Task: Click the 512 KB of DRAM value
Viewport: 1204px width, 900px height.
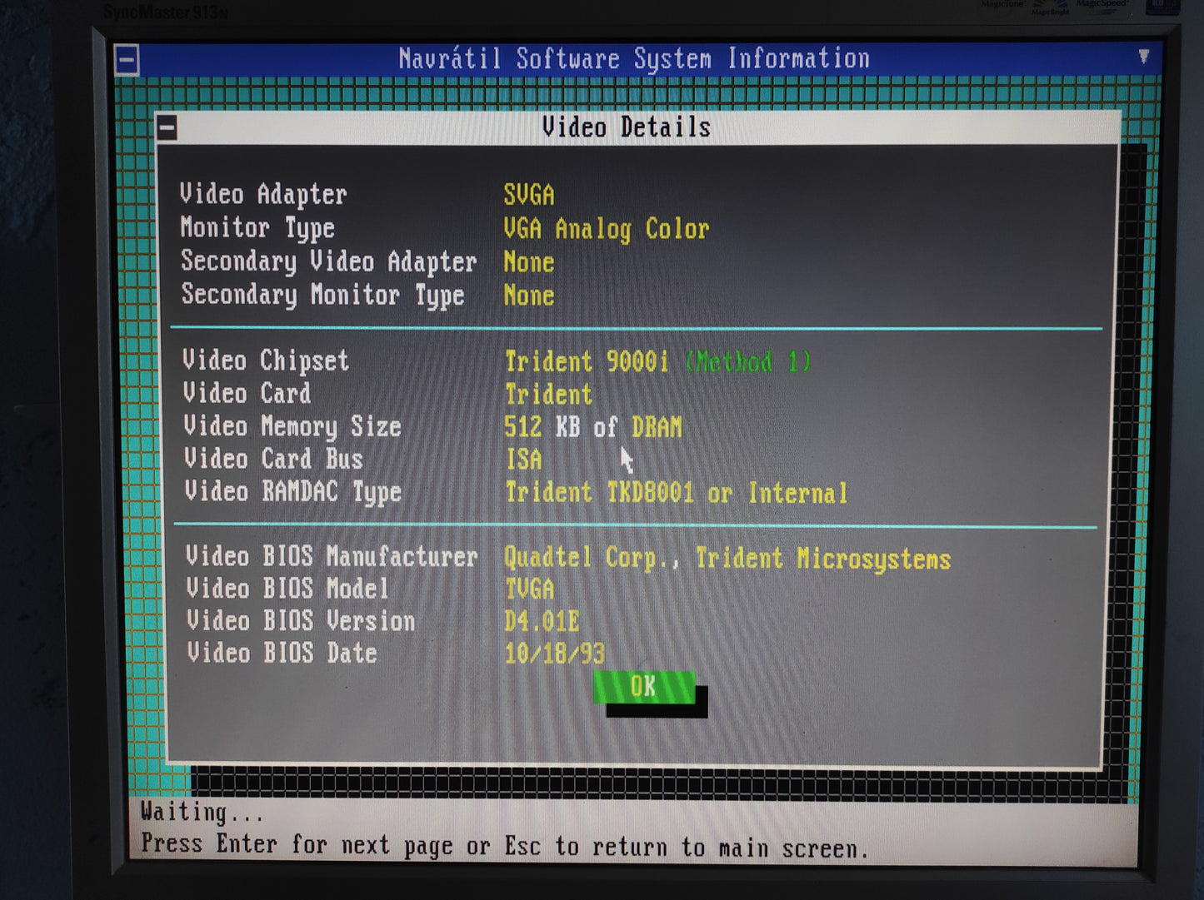Action: [x=592, y=427]
